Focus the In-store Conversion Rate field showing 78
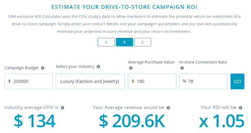This screenshot has height=133, width=251. [203, 81]
